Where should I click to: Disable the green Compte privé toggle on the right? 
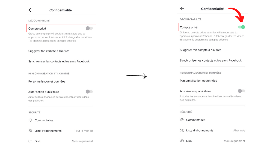click(241, 27)
